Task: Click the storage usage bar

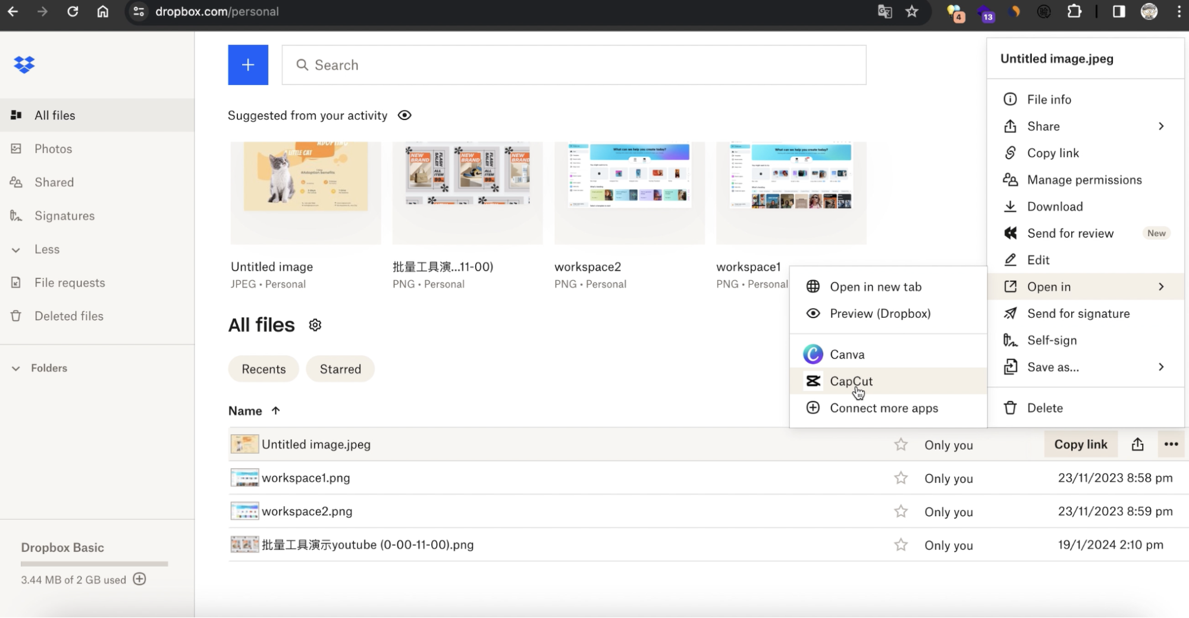Action: click(x=93, y=564)
